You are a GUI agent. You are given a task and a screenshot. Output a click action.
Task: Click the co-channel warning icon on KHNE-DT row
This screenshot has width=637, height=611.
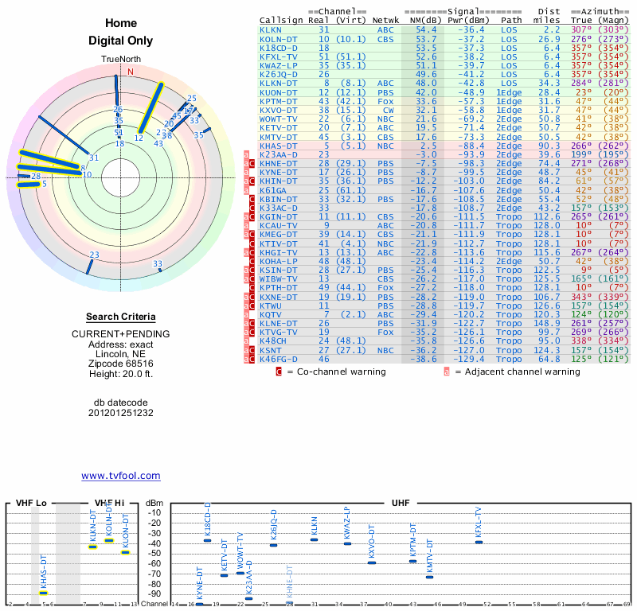click(x=252, y=164)
